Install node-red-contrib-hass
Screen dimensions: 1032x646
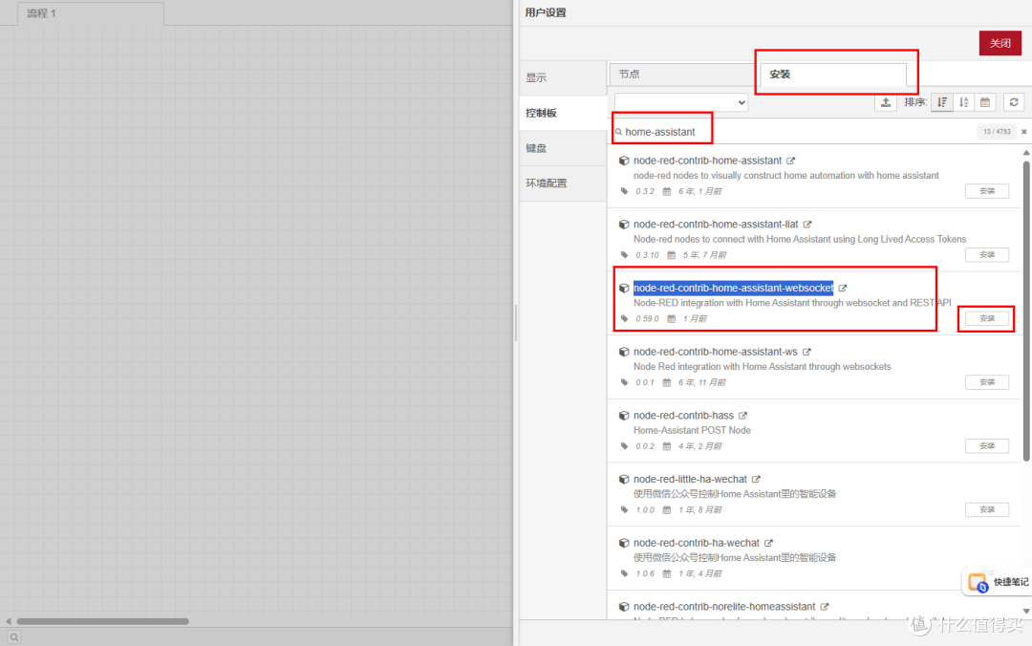(x=986, y=446)
